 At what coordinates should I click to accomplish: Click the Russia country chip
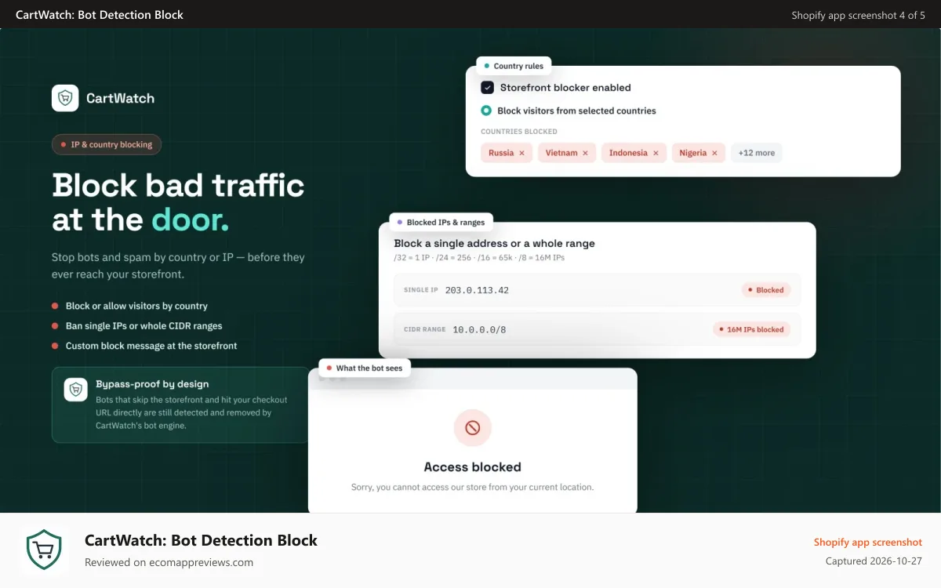click(x=507, y=153)
